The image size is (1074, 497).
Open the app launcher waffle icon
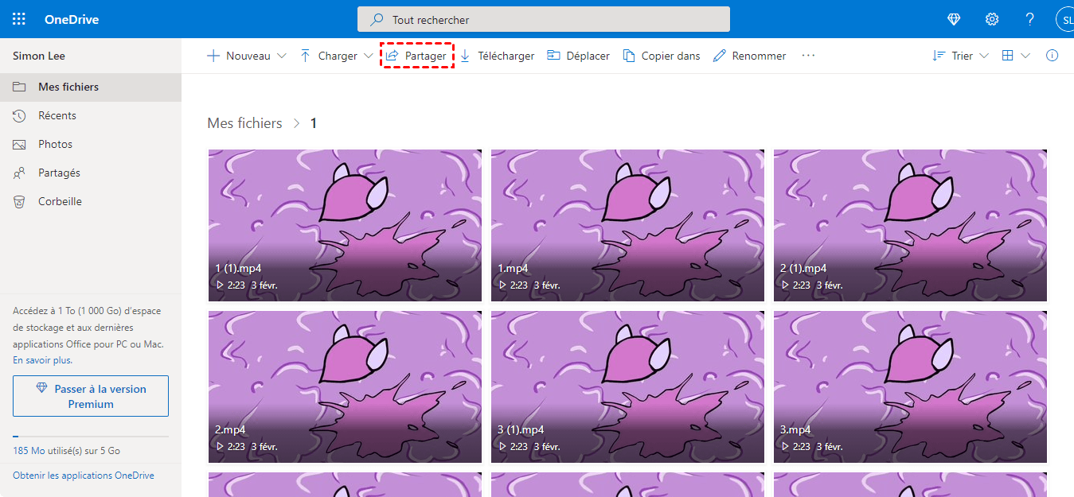pyautogui.click(x=19, y=19)
